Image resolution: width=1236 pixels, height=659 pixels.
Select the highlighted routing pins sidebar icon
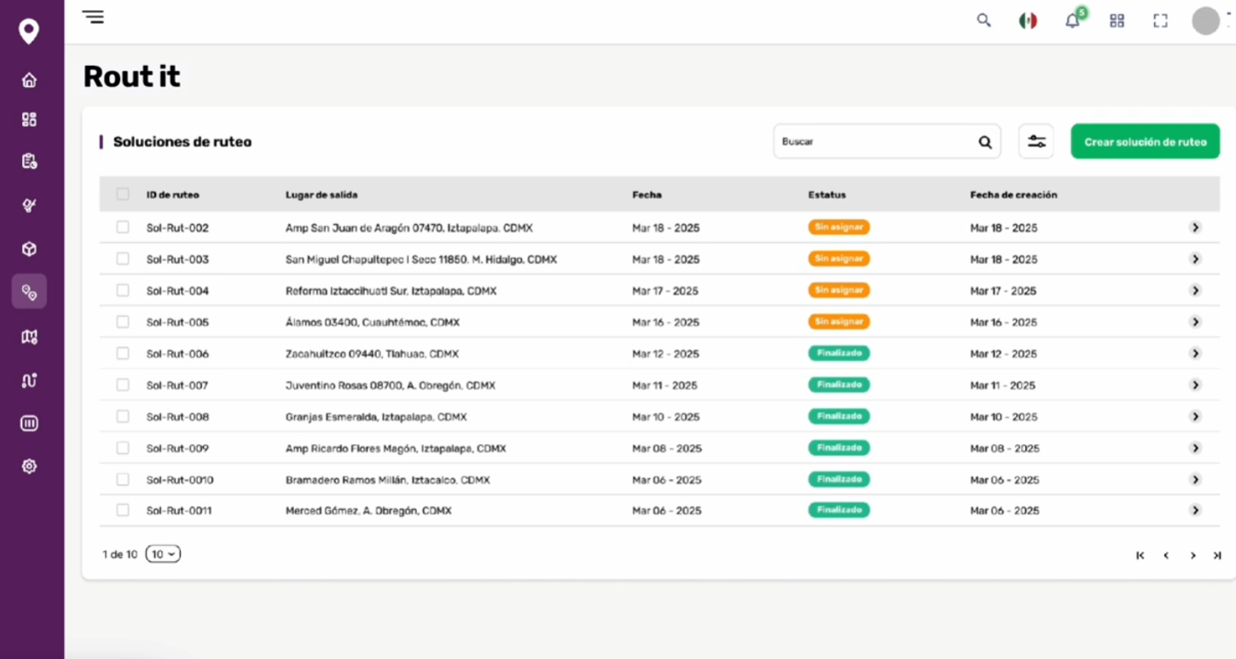(29, 292)
